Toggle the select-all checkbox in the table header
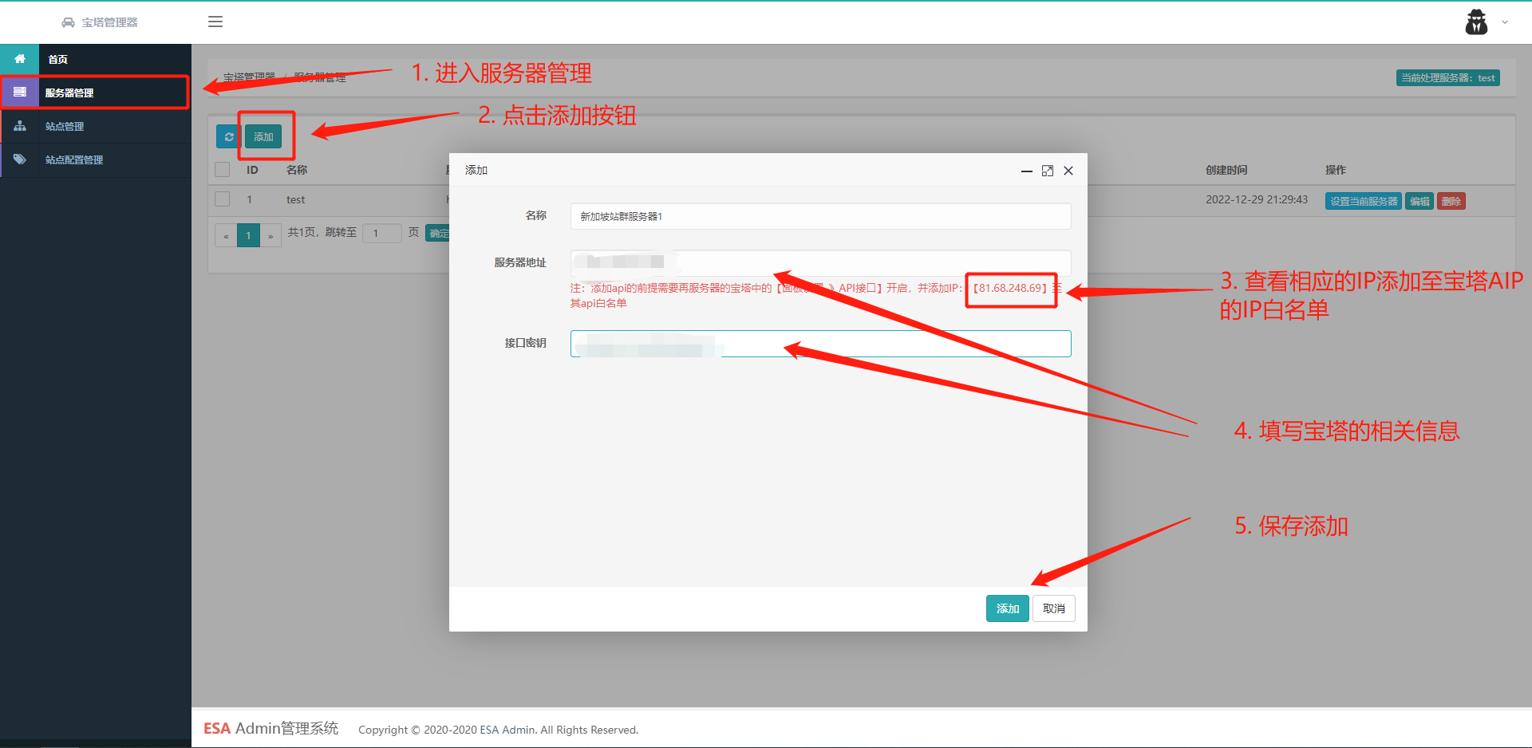The image size is (1532, 748). (223, 170)
